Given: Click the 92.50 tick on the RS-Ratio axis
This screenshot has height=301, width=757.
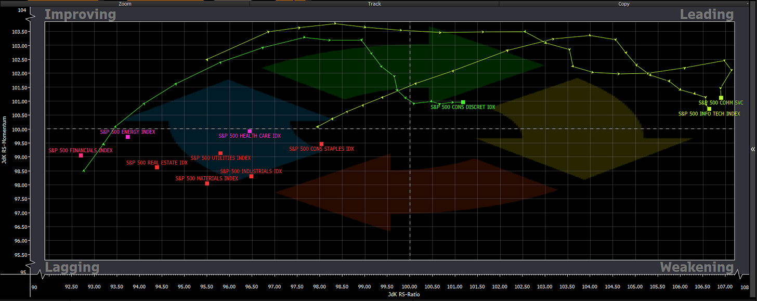Looking at the screenshot, I should [x=71, y=286].
